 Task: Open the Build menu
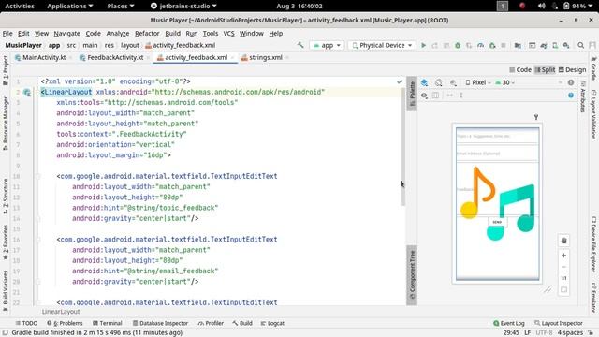coord(172,34)
